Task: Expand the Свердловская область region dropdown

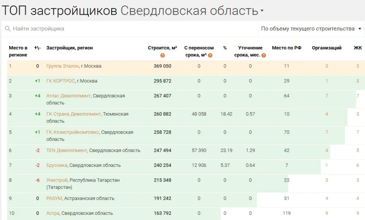Action: (x=192, y=10)
